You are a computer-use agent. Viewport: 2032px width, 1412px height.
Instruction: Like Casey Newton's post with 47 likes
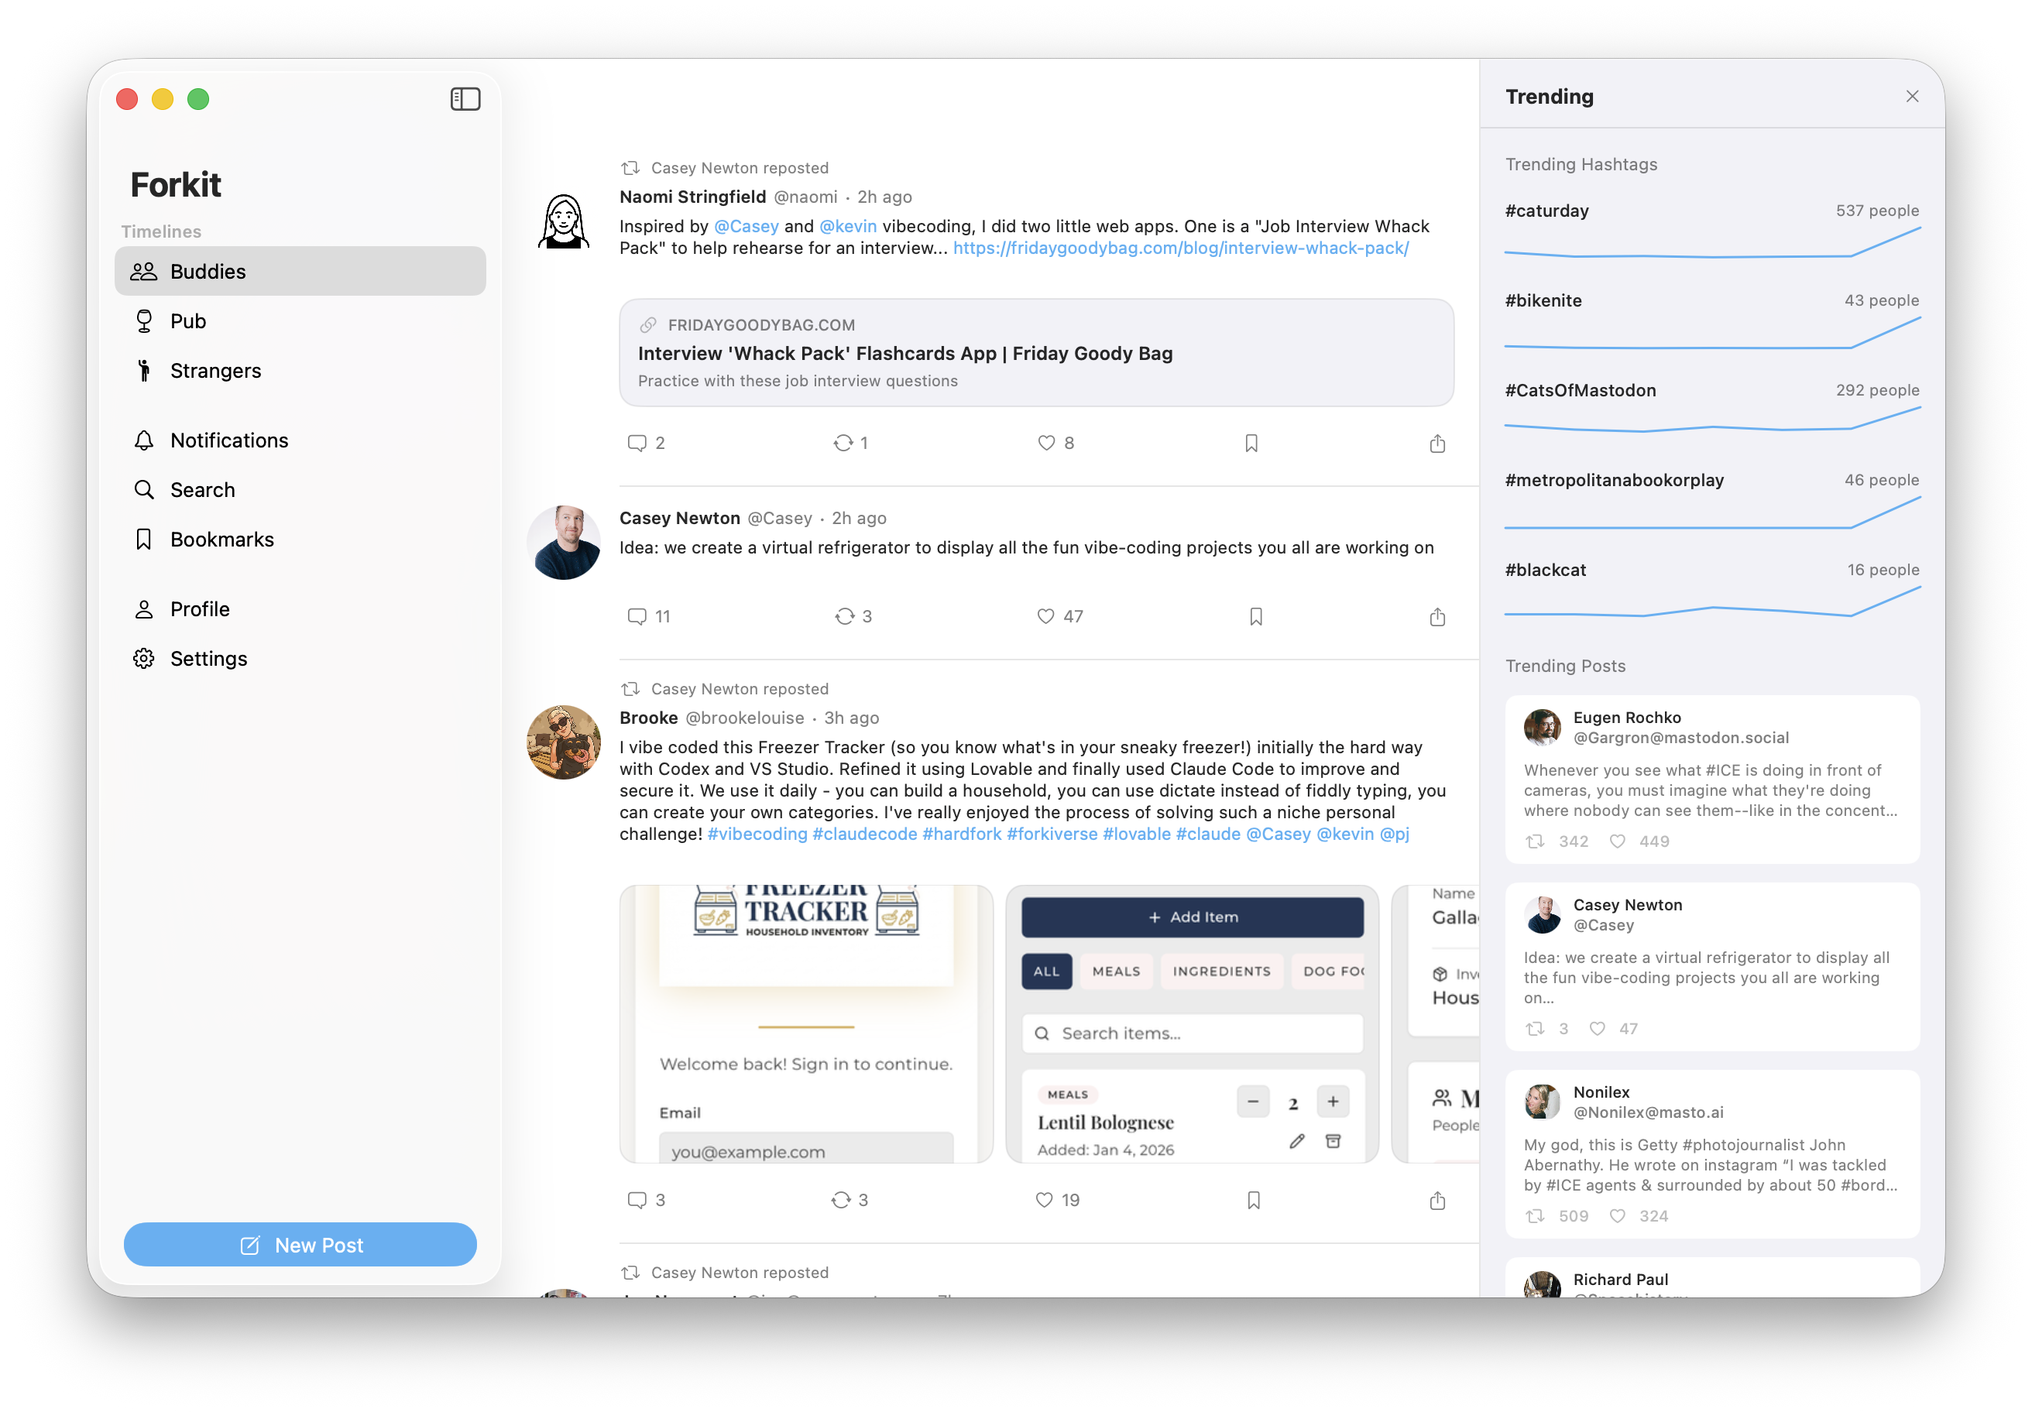[x=1046, y=617]
